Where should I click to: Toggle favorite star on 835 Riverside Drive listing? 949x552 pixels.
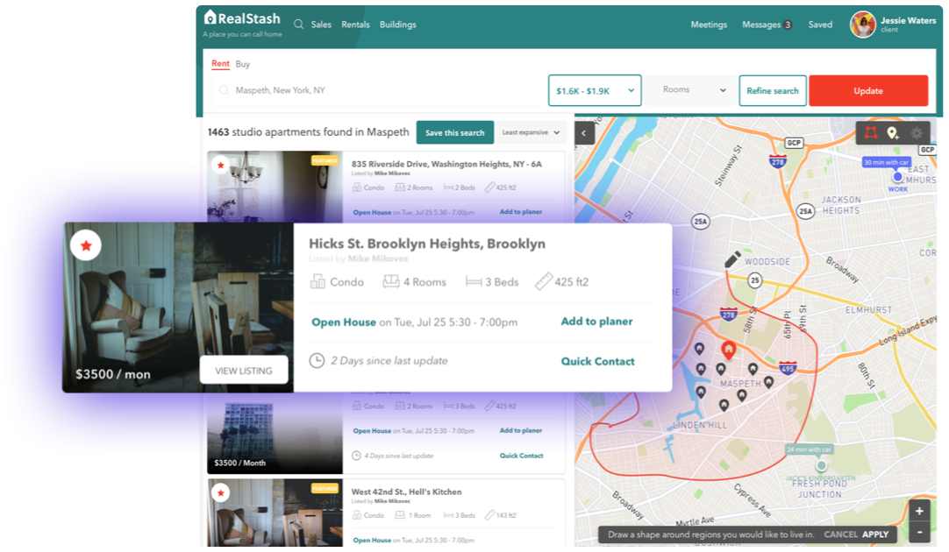click(x=221, y=164)
